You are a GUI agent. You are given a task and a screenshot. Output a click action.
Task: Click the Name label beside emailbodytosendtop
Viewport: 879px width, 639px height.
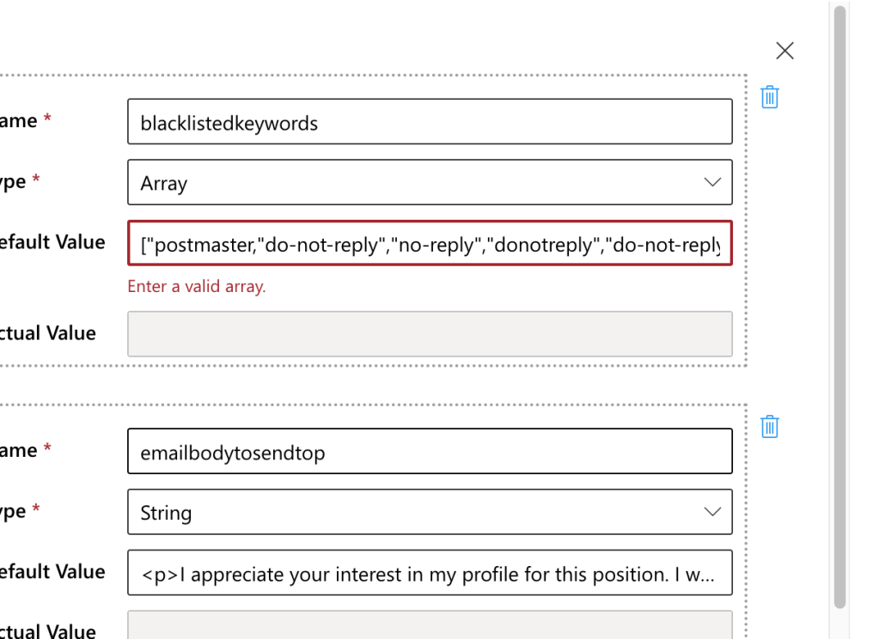[25, 450]
